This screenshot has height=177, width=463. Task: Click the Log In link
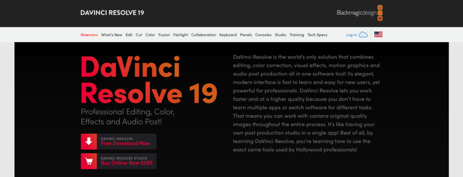tap(351, 35)
